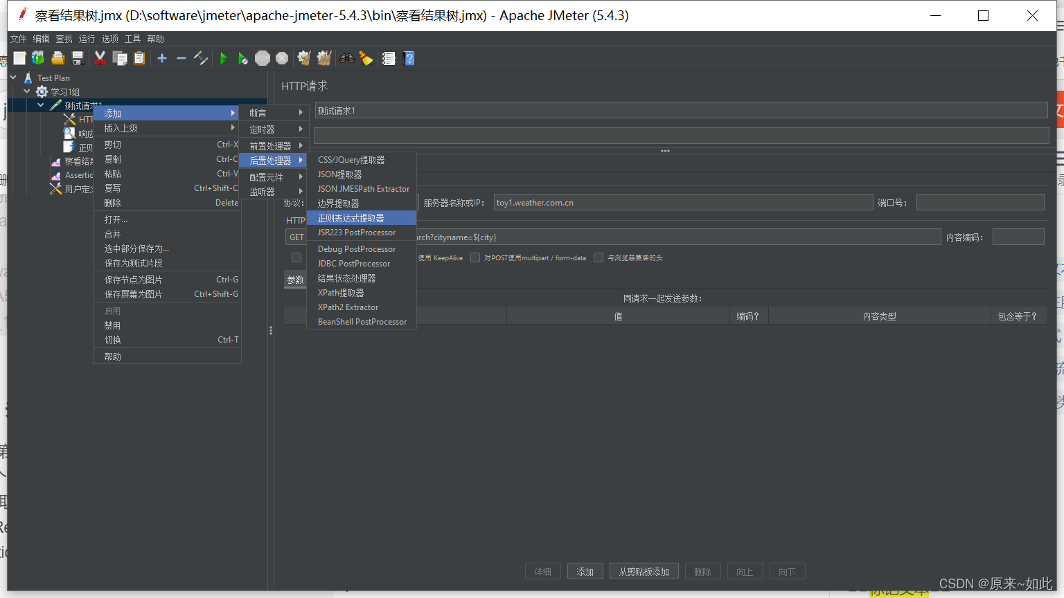The width and height of the screenshot is (1064, 598).
Task: Toggle the checkbox below the GET method box
Action: click(296, 257)
